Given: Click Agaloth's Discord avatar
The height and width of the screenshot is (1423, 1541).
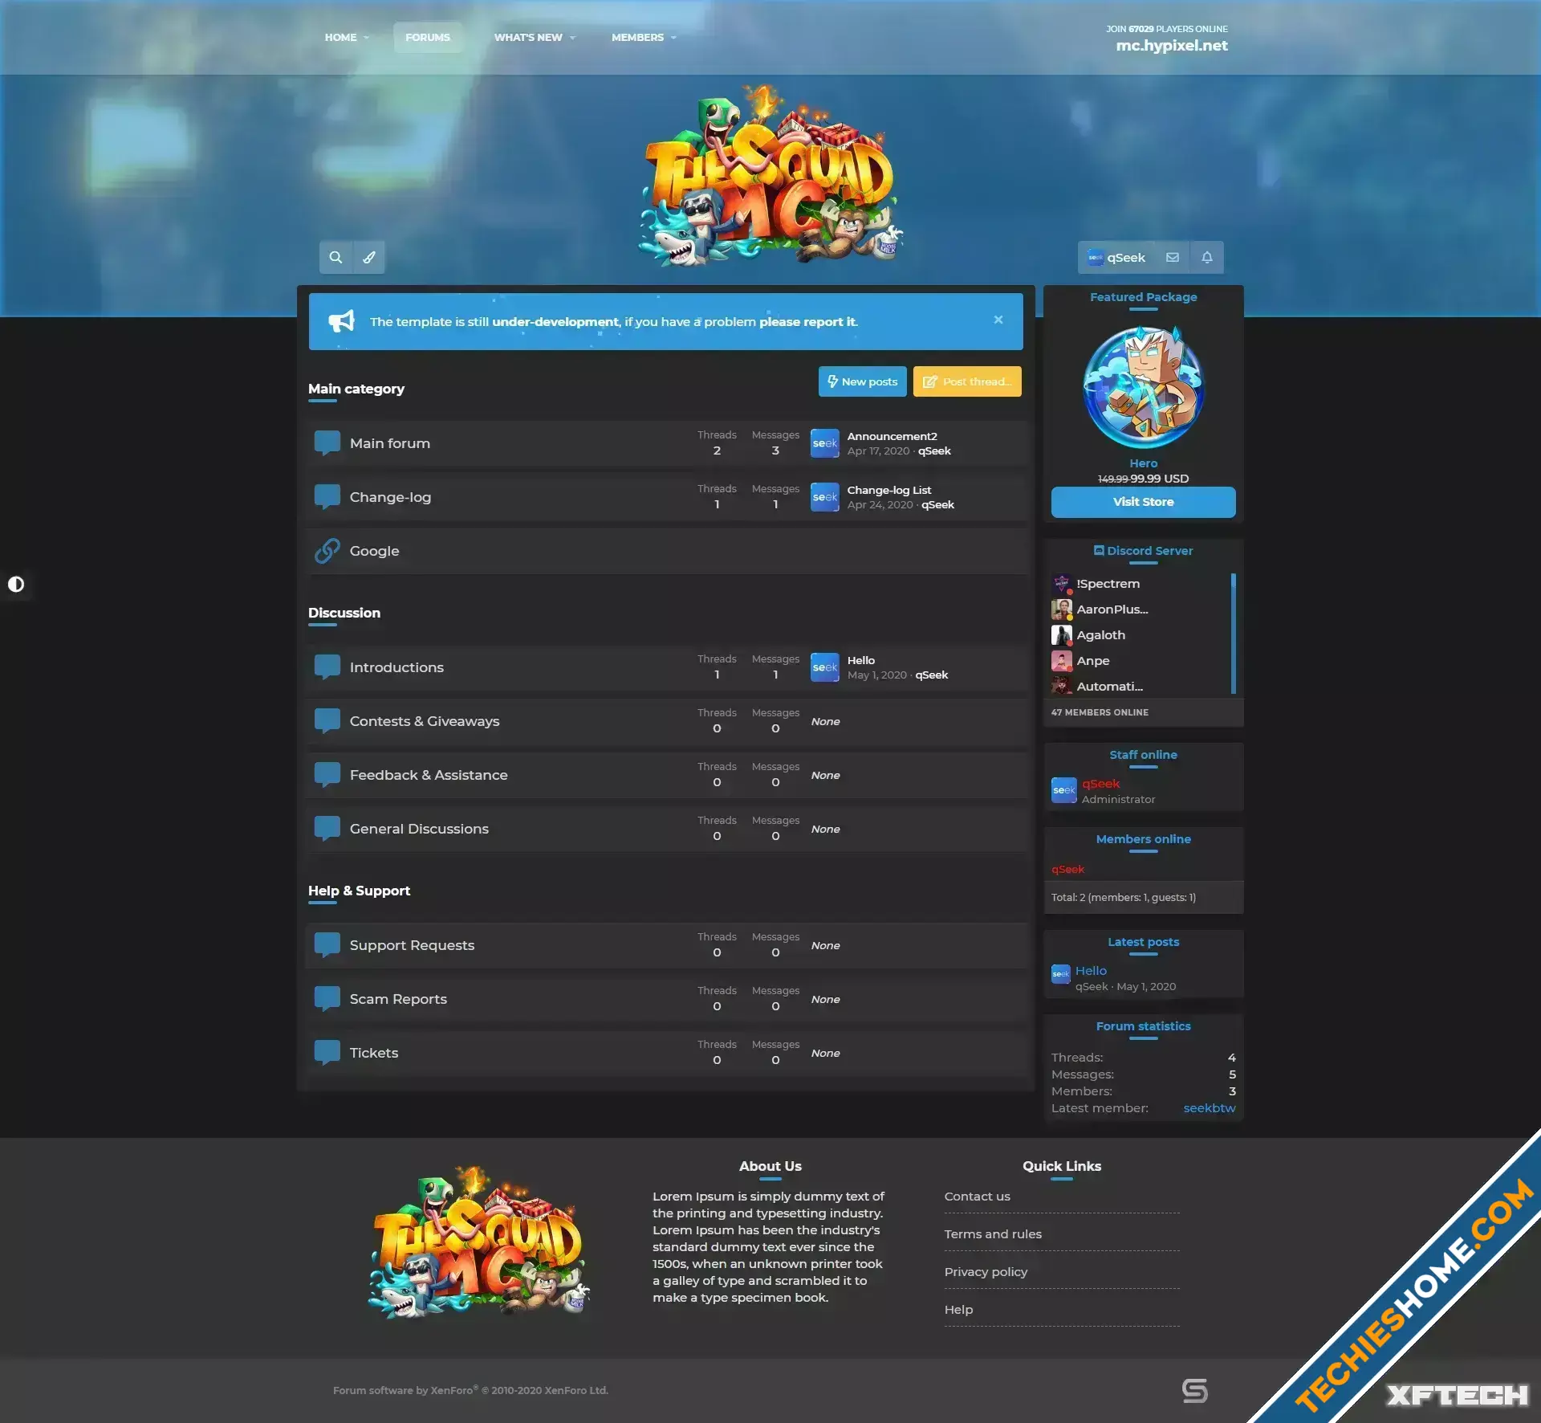Looking at the screenshot, I should tap(1062, 635).
